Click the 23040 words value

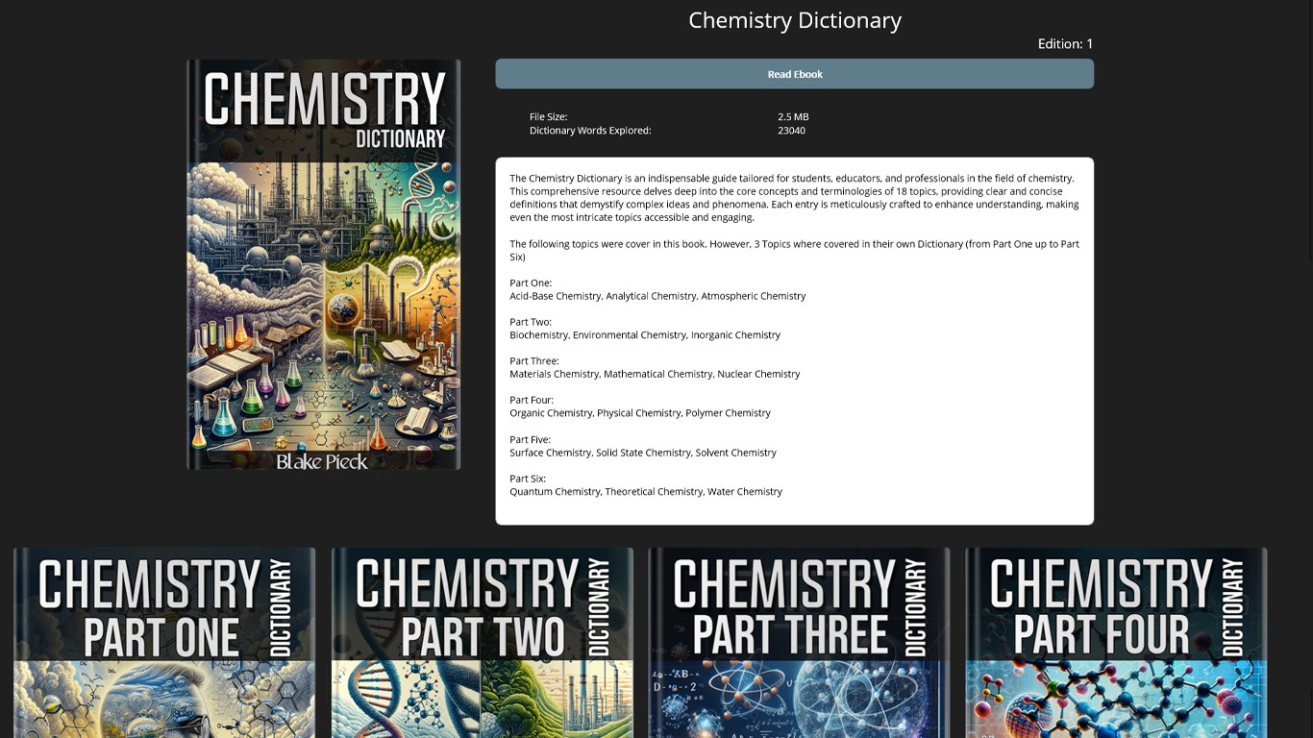(x=791, y=131)
